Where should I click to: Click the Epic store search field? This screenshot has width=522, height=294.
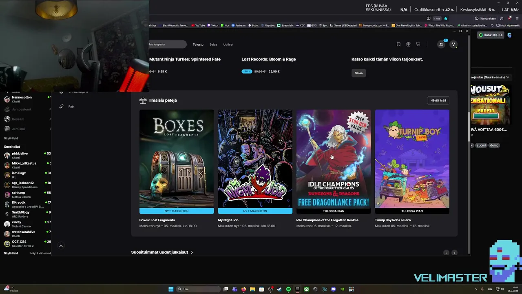tap(168, 45)
